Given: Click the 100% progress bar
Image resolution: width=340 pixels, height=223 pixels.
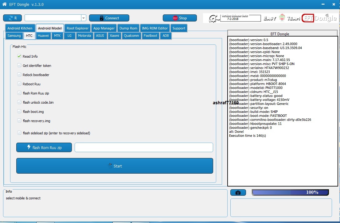Looking at the screenshot, I should click(290, 192).
